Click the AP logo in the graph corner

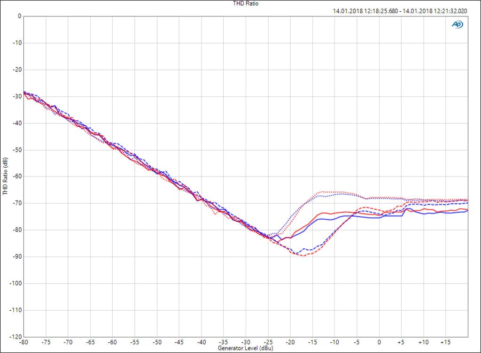point(456,24)
